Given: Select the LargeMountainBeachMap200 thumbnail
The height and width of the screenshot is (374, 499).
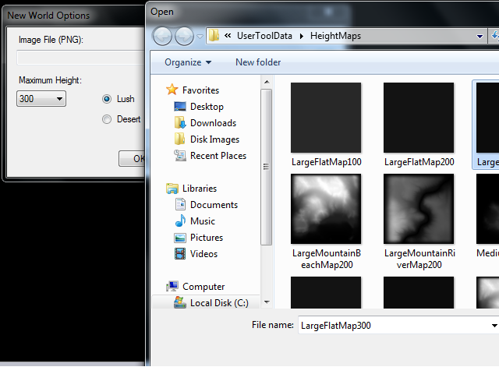Looking at the screenshot, I should click(x=326, y=209).
